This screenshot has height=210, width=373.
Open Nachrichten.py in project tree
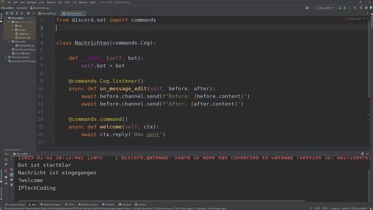(x=24, y=45)
